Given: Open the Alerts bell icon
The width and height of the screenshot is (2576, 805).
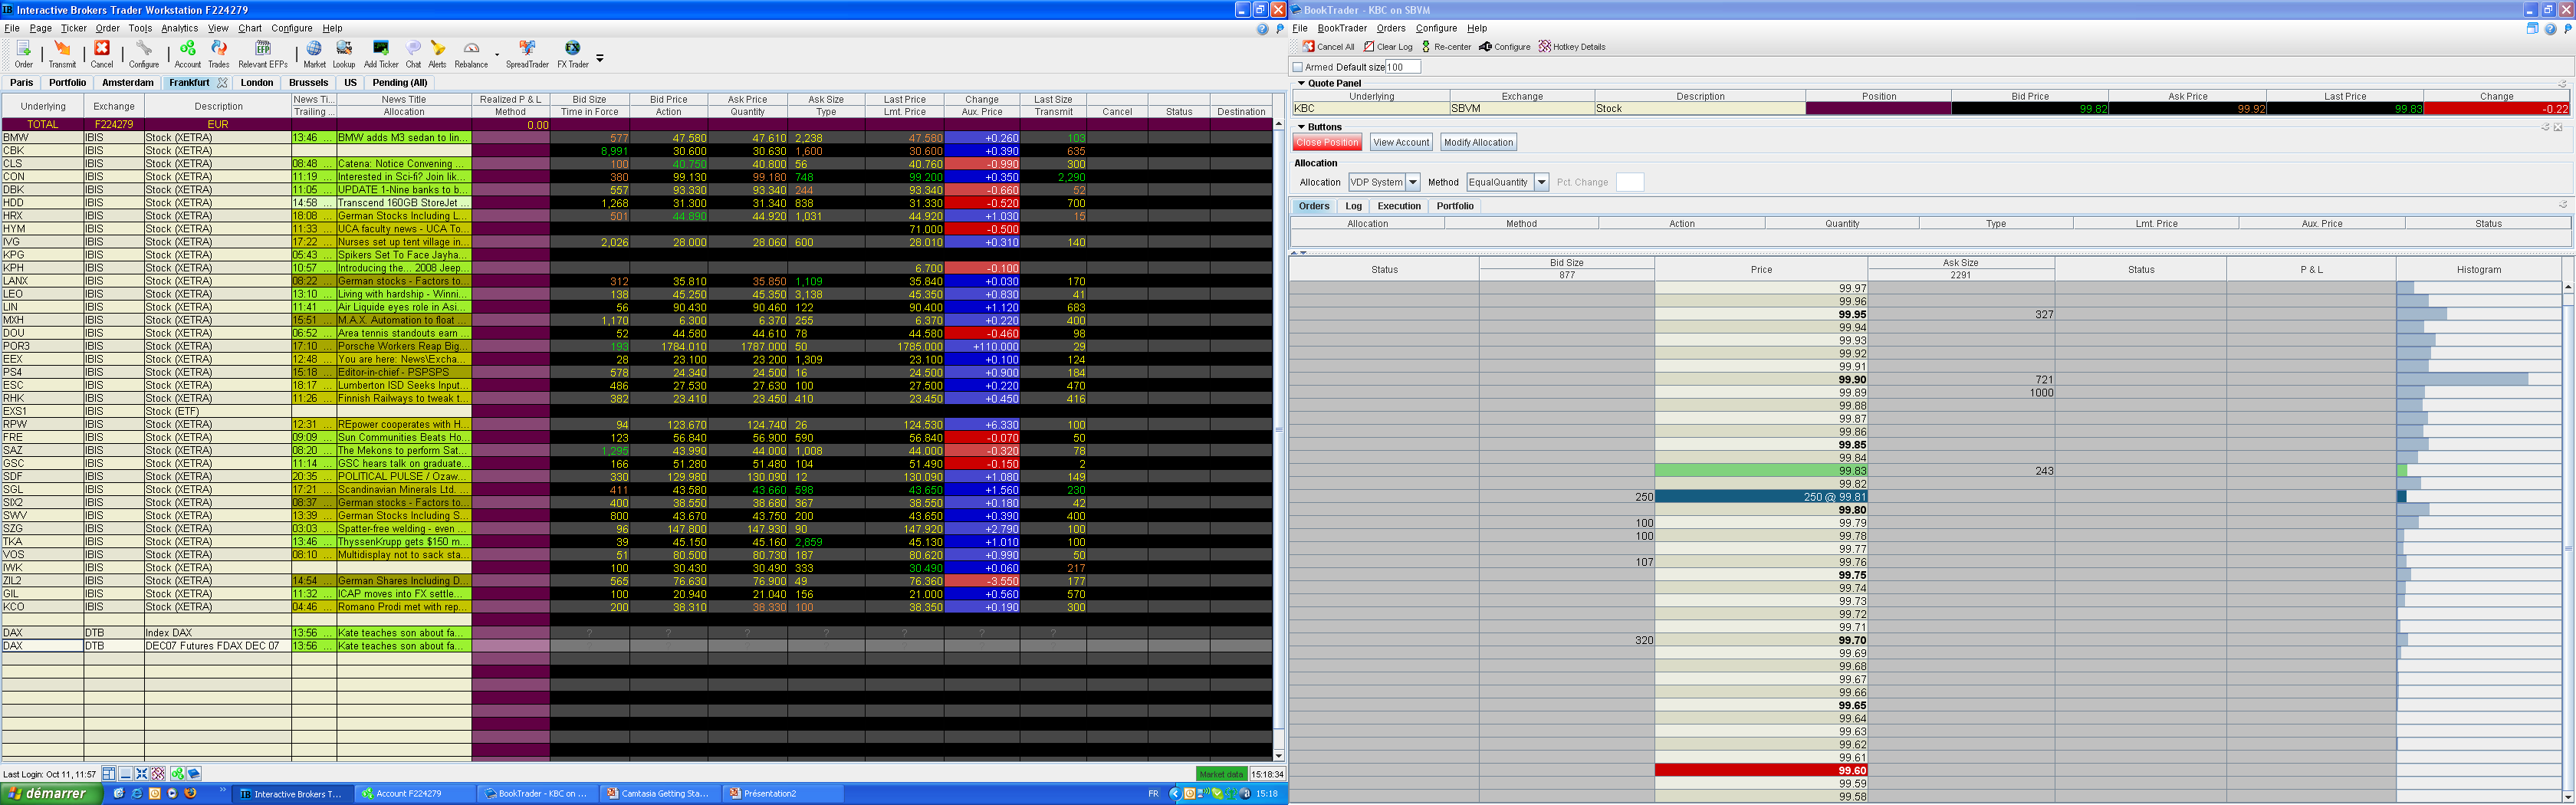Looking at the screenshot, I should [x=437, y=54].
